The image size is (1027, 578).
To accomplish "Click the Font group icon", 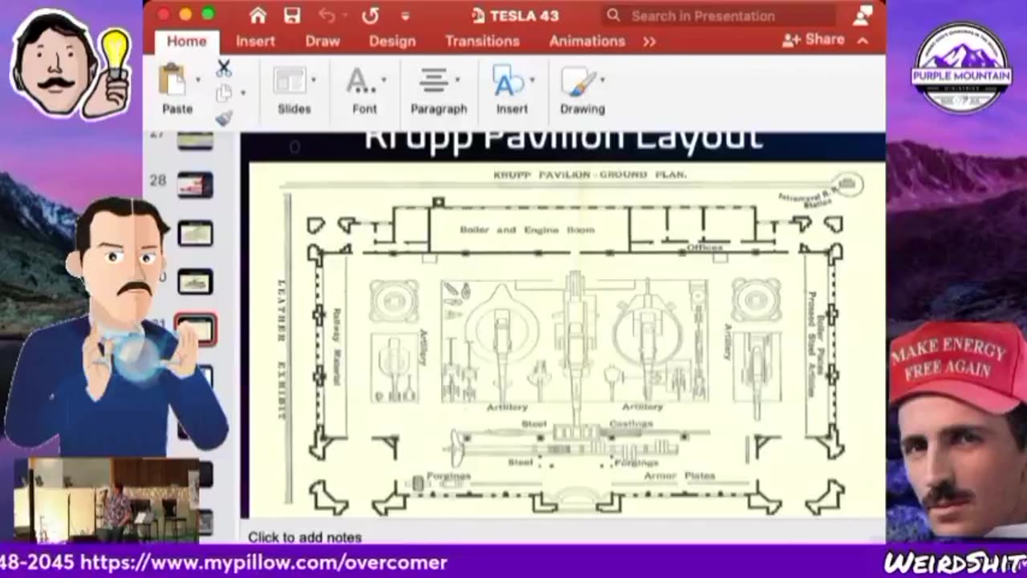I will click(x=360, y=81).
